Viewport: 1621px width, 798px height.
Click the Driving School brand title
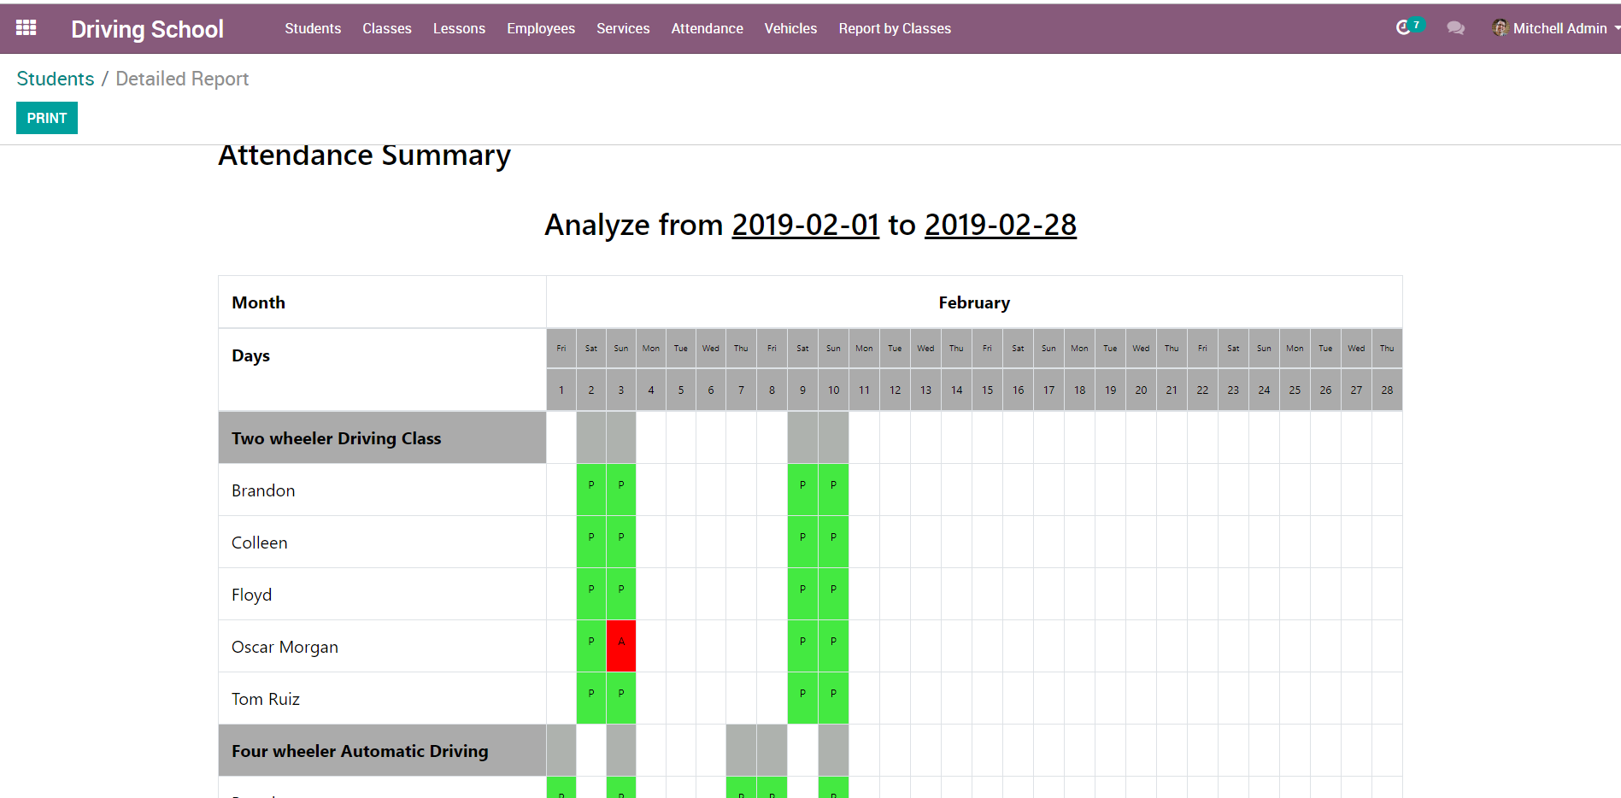(147, 29)
